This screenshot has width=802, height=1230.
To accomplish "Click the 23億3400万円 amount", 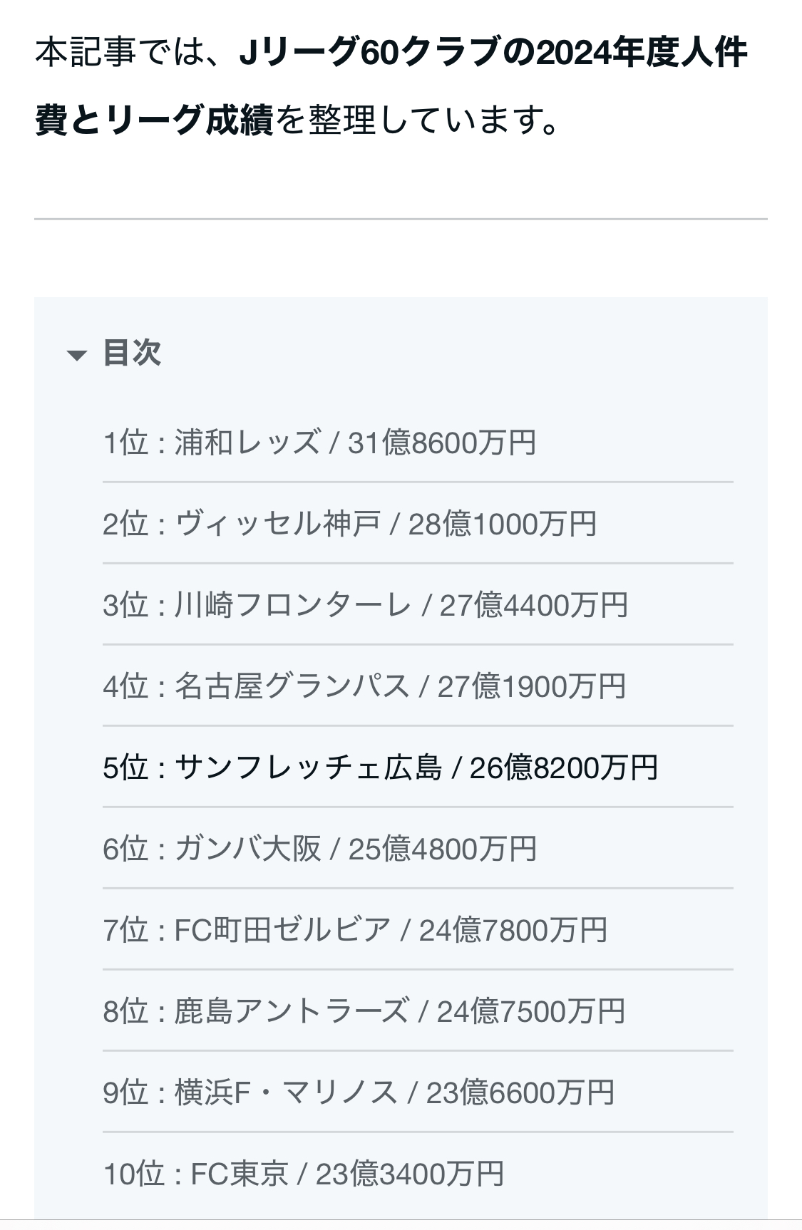I will pos(410,1174).
